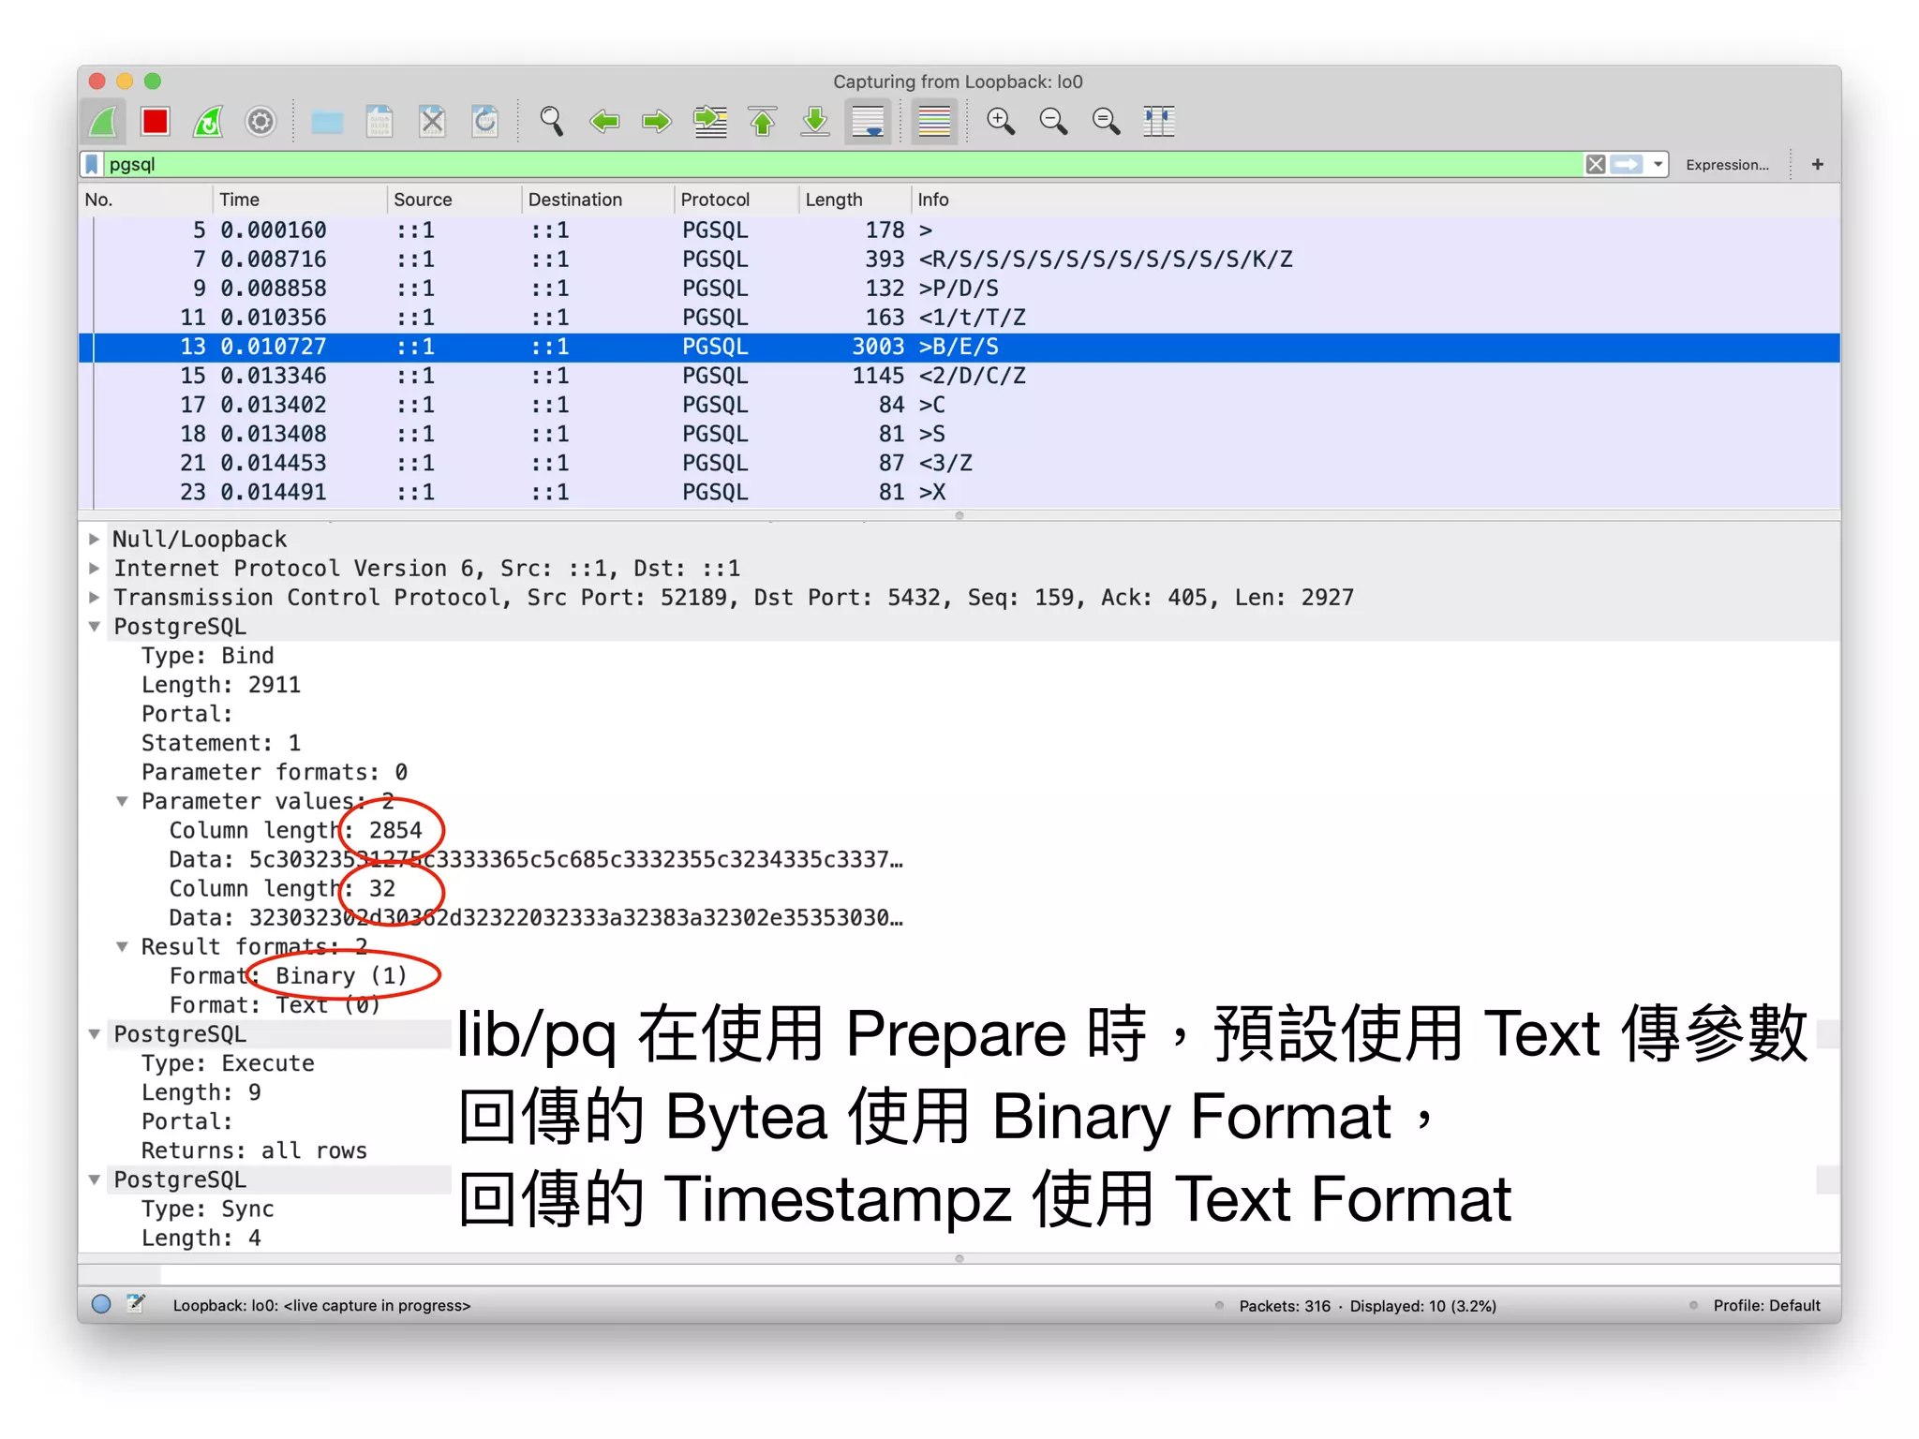Click the filter bookmark icon

[x=92, y=165]
